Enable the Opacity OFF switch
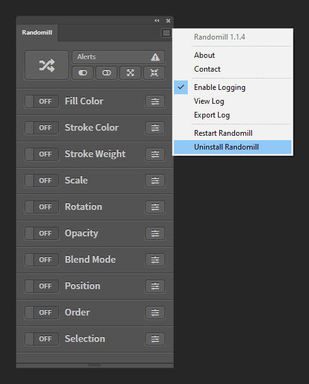The width and height of the screenshot is (309, 384). [41, 233]
